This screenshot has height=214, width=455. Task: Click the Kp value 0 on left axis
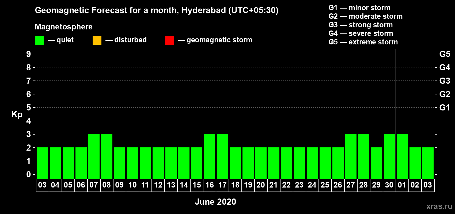(x=29, y=174)
